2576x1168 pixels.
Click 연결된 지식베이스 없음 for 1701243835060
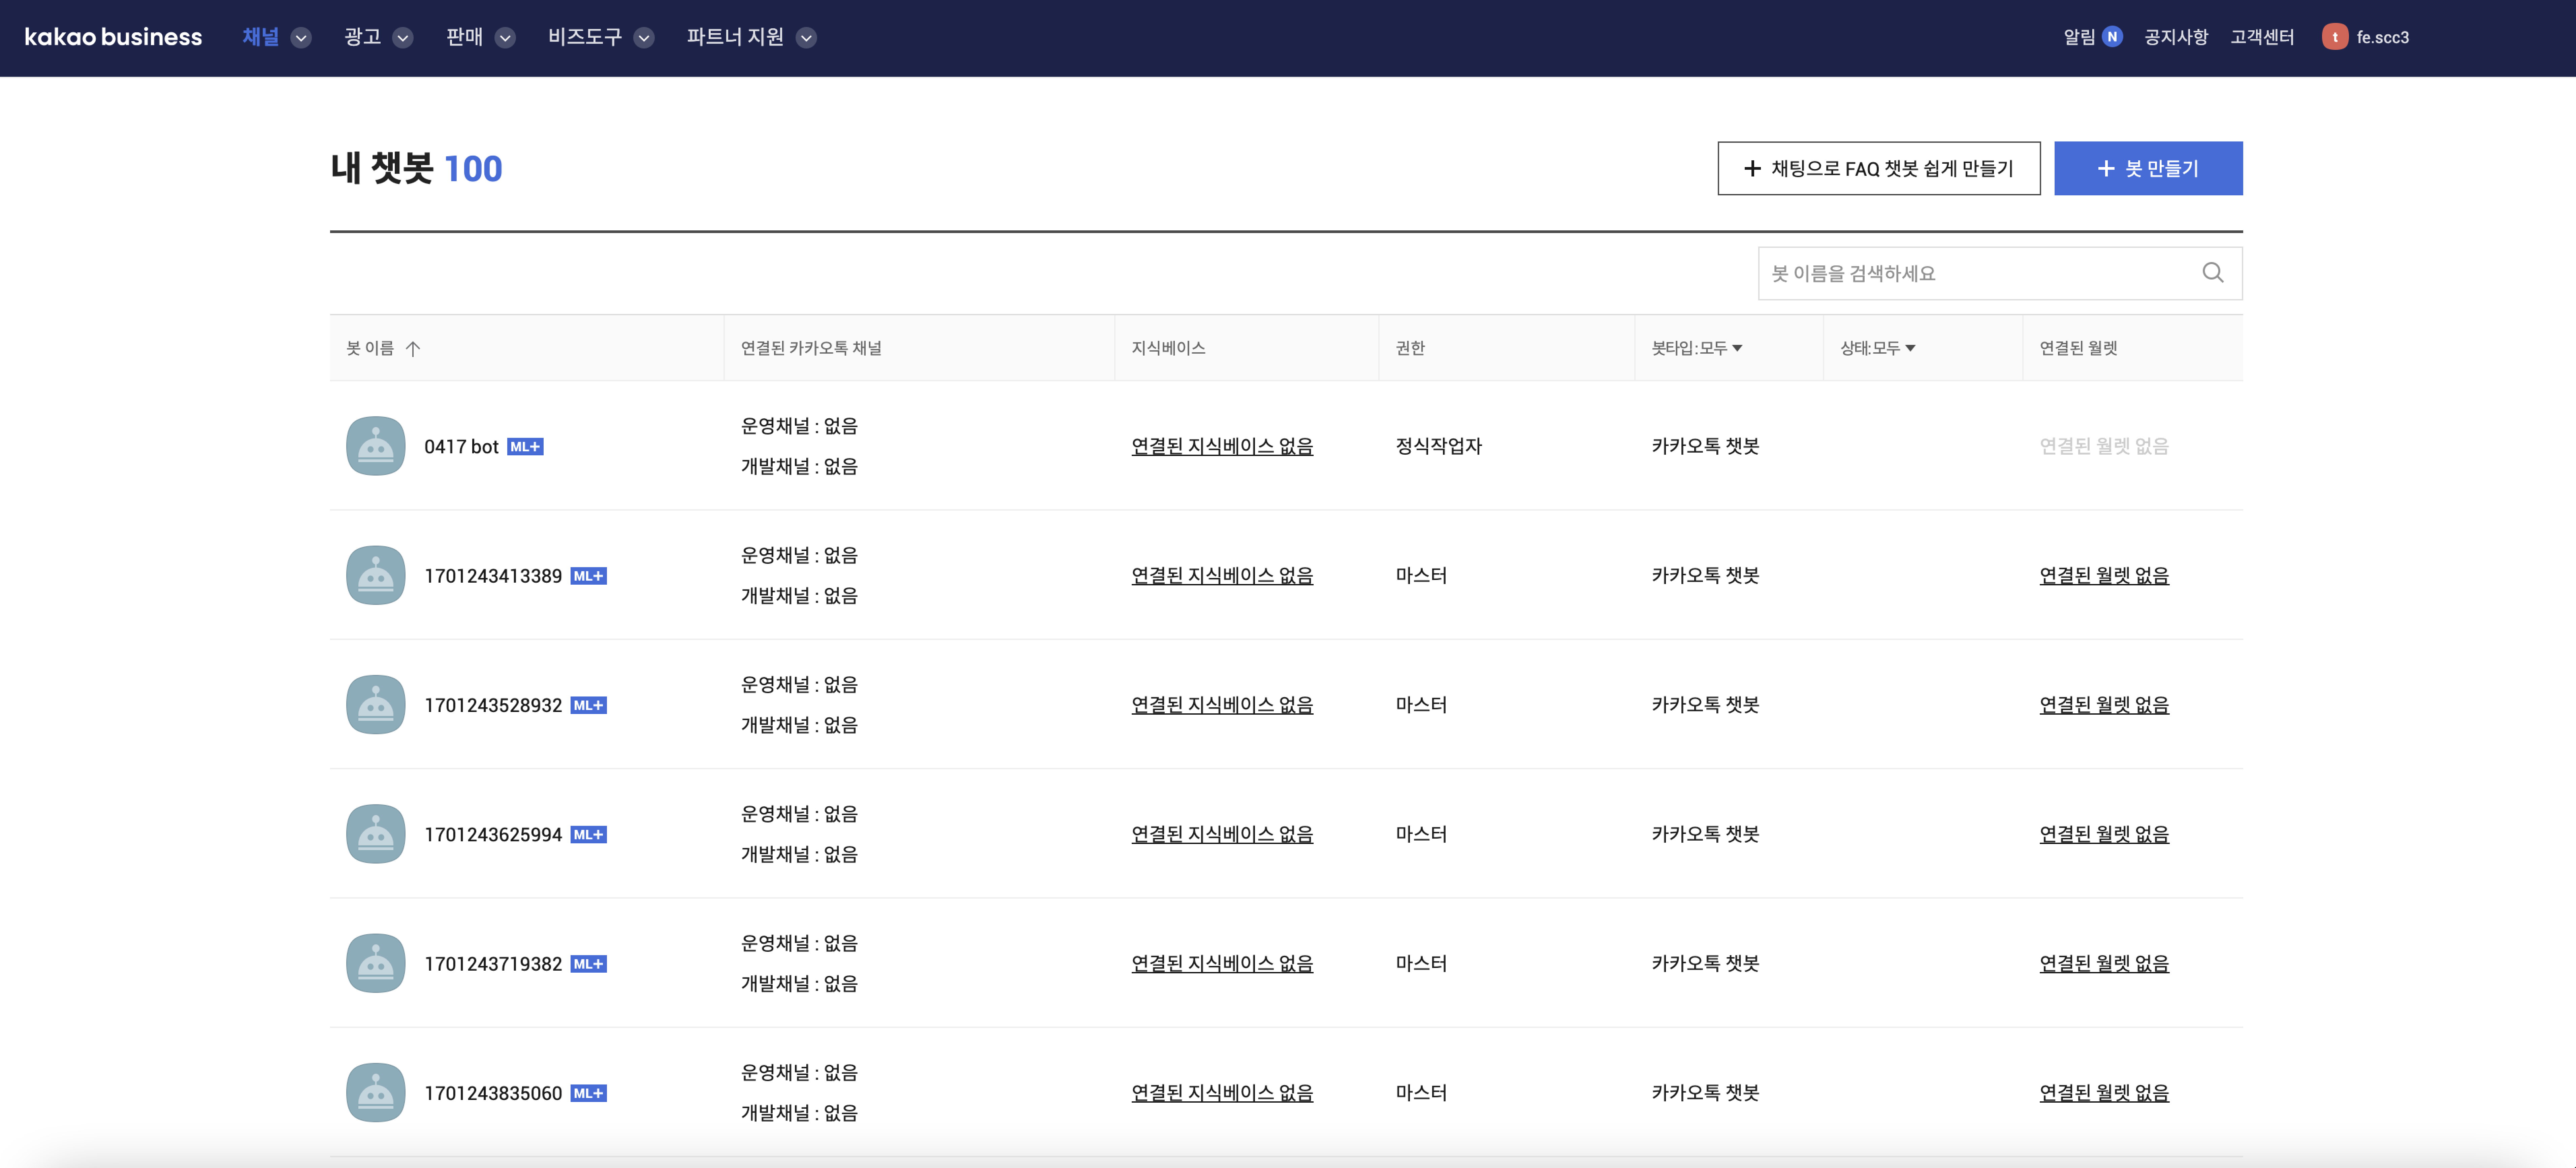pos(1222,1093)
